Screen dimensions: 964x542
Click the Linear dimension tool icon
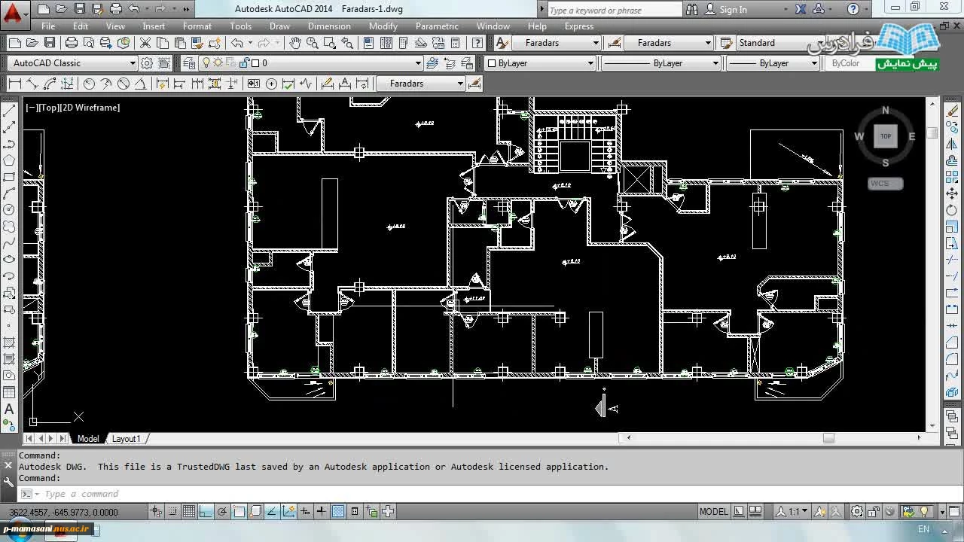point(15,84)
